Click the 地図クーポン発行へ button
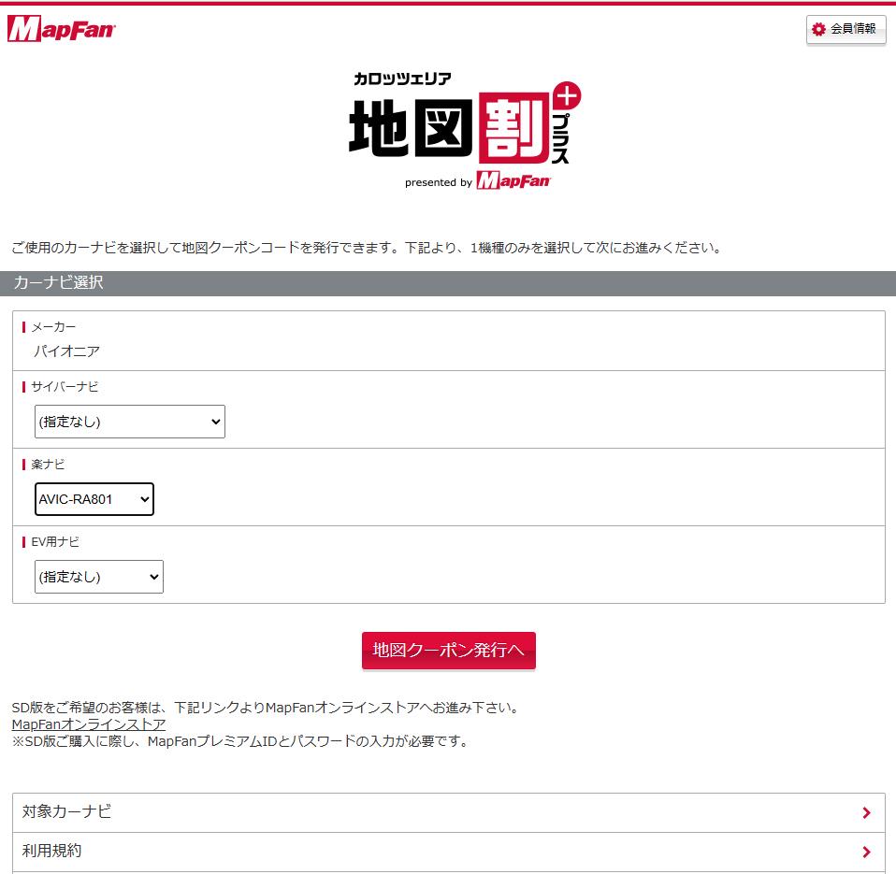 449,650
